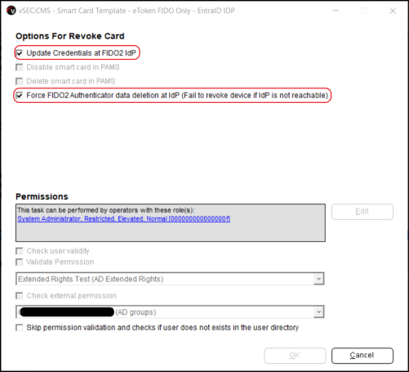Click the OK button
The width and height of the screenshot is (409, 372).
click(295, 356)
